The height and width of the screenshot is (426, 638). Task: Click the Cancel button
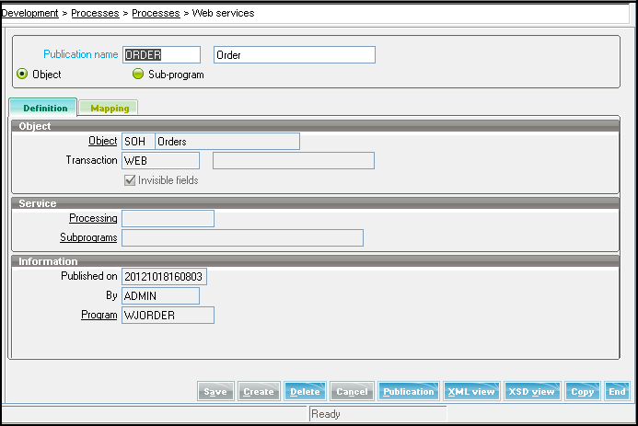(352, 391)
